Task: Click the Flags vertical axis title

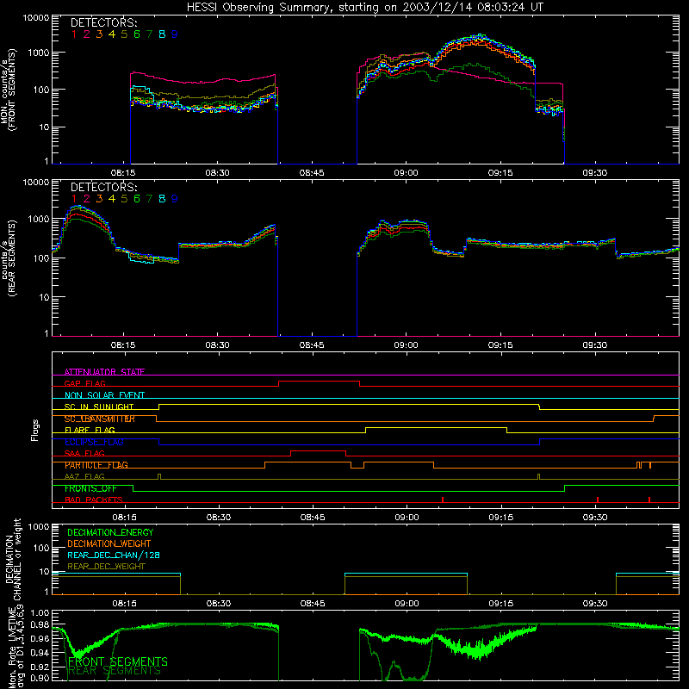Action: (x=35, y=430)
